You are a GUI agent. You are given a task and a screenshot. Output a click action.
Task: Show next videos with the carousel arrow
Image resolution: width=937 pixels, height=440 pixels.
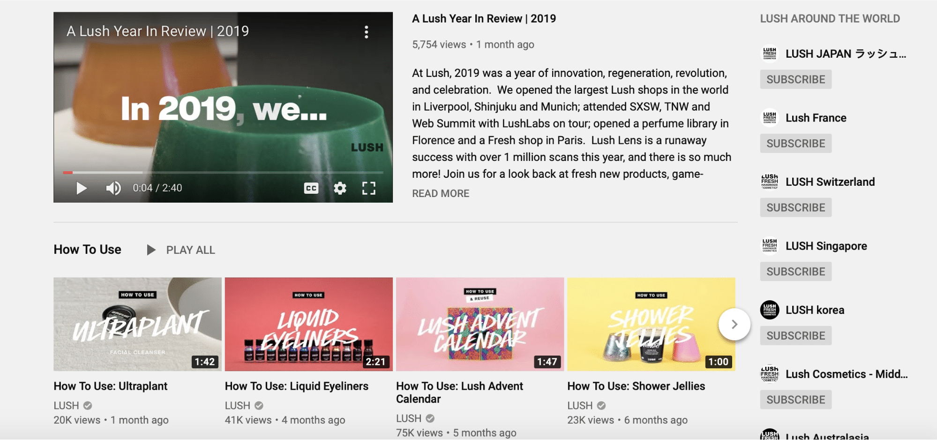[735, 324]
